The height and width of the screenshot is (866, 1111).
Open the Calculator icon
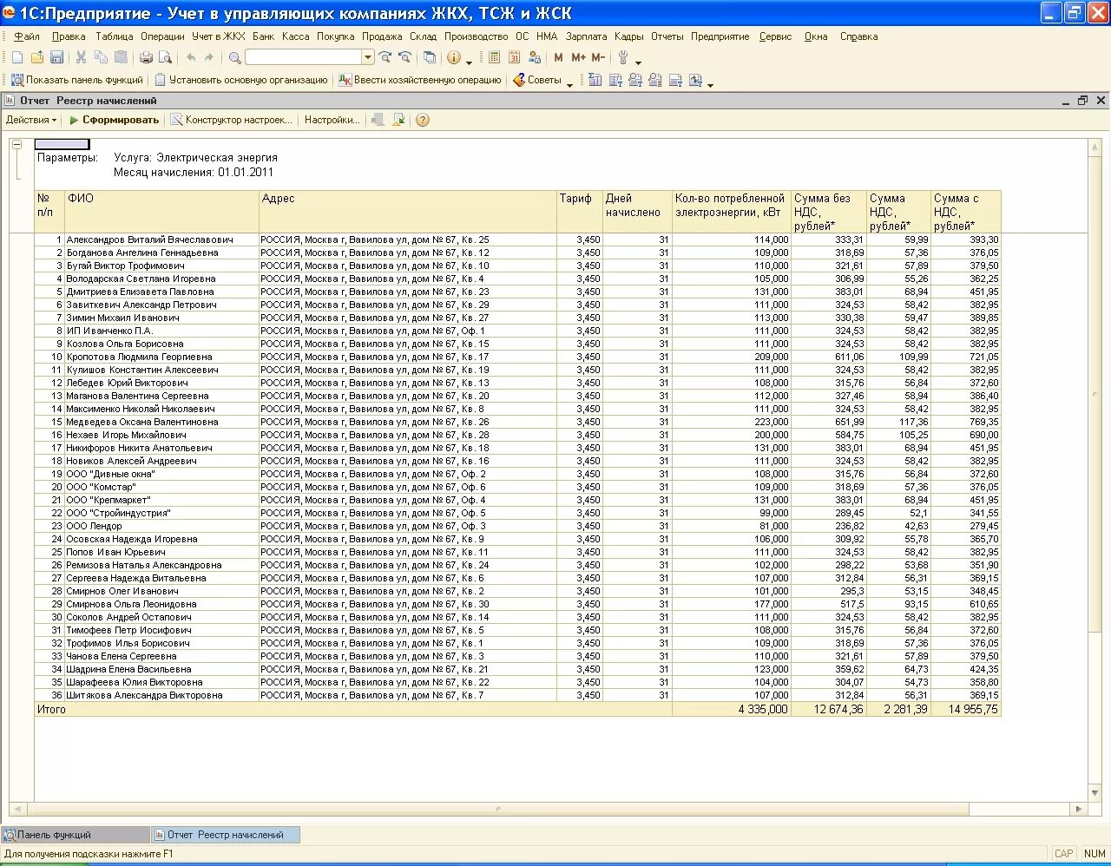(x=494, y=57)
